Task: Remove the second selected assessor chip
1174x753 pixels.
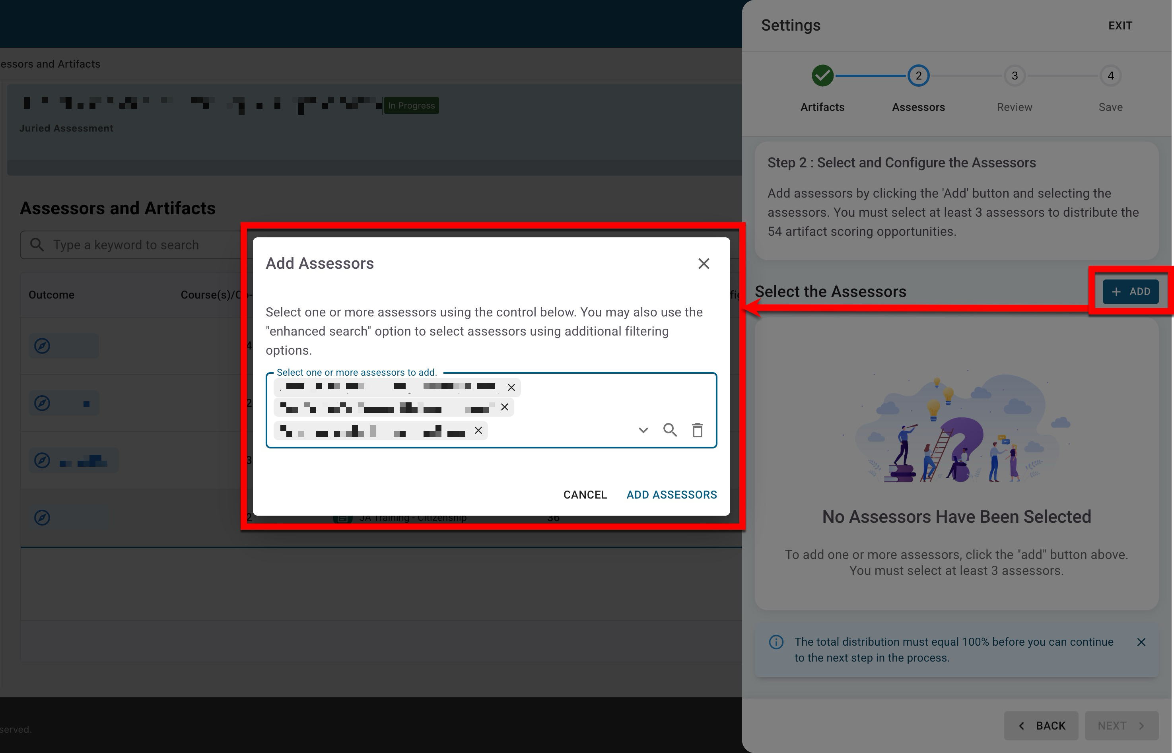Action: (x=505, y=407)
